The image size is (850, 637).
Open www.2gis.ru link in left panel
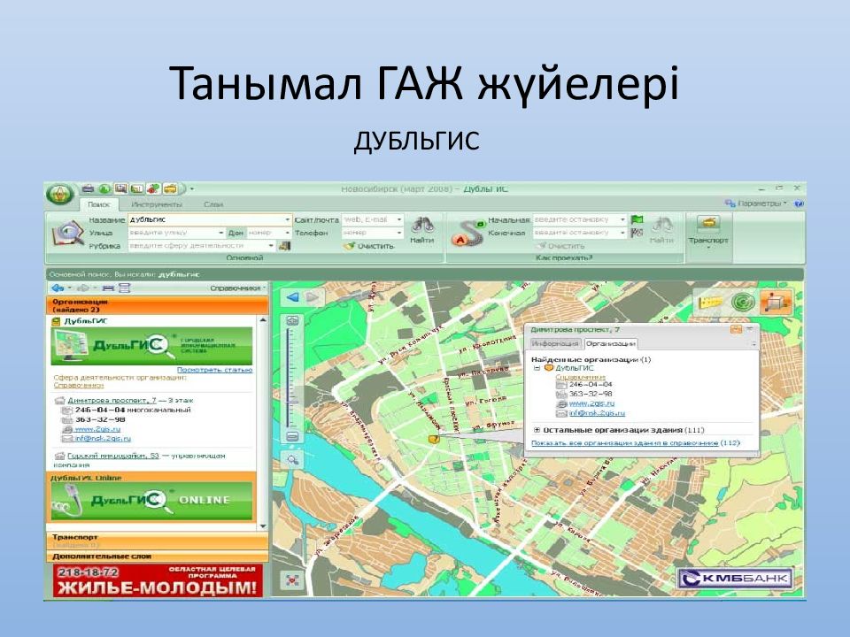tap(97, 429)
